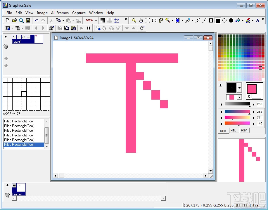
Task: Open the All Frames menu
Action: point(60,13)
